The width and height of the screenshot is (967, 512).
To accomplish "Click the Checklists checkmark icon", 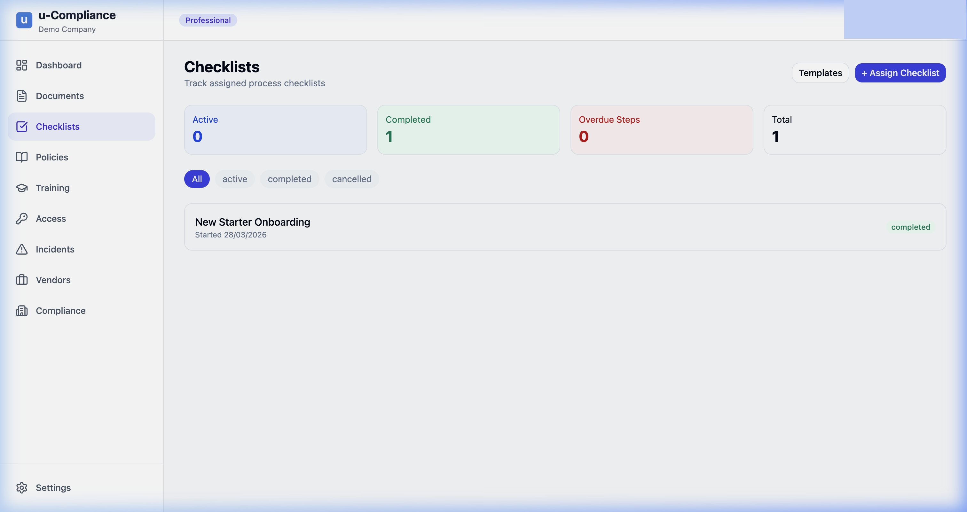I will (x=21, y=127).
